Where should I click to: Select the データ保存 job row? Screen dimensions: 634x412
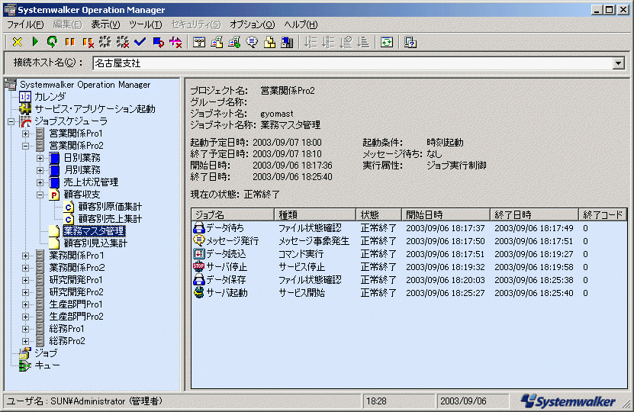point(408,279)
